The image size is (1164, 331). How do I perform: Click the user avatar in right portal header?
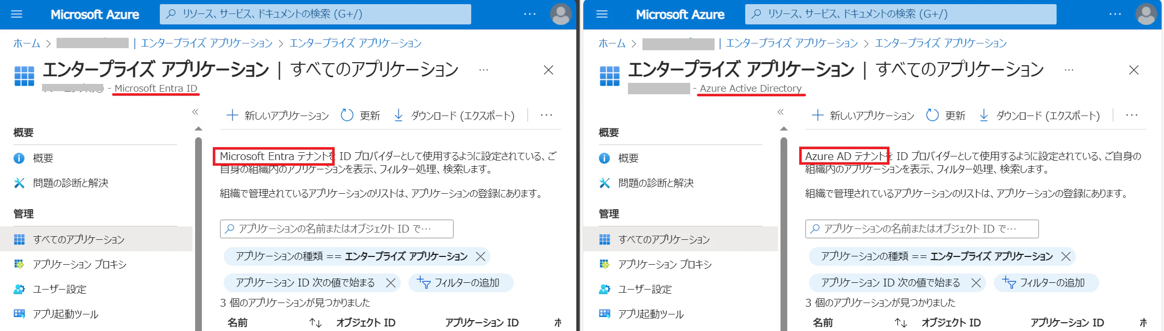tap(1146, 14)
